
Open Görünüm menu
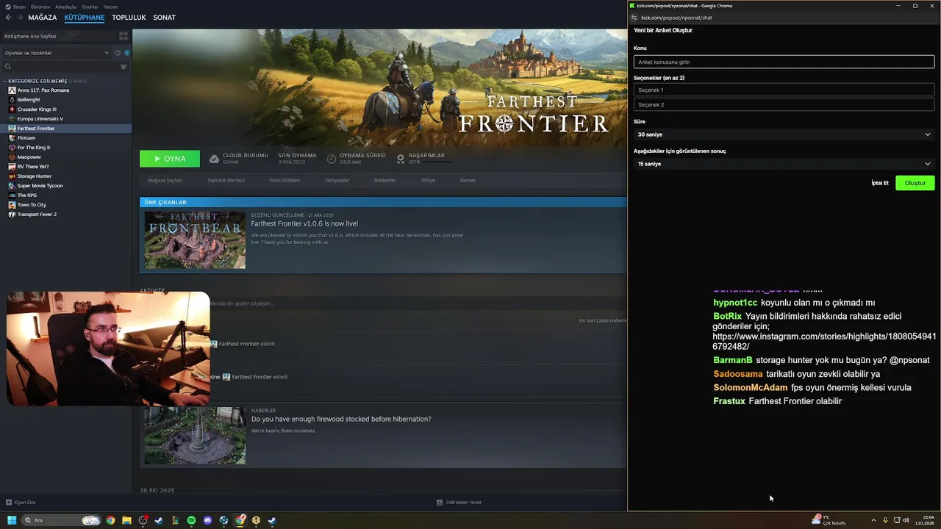click(40, 7)
